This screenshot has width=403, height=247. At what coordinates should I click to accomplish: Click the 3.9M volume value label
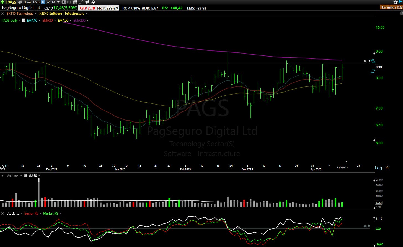(x=379, y=203)
